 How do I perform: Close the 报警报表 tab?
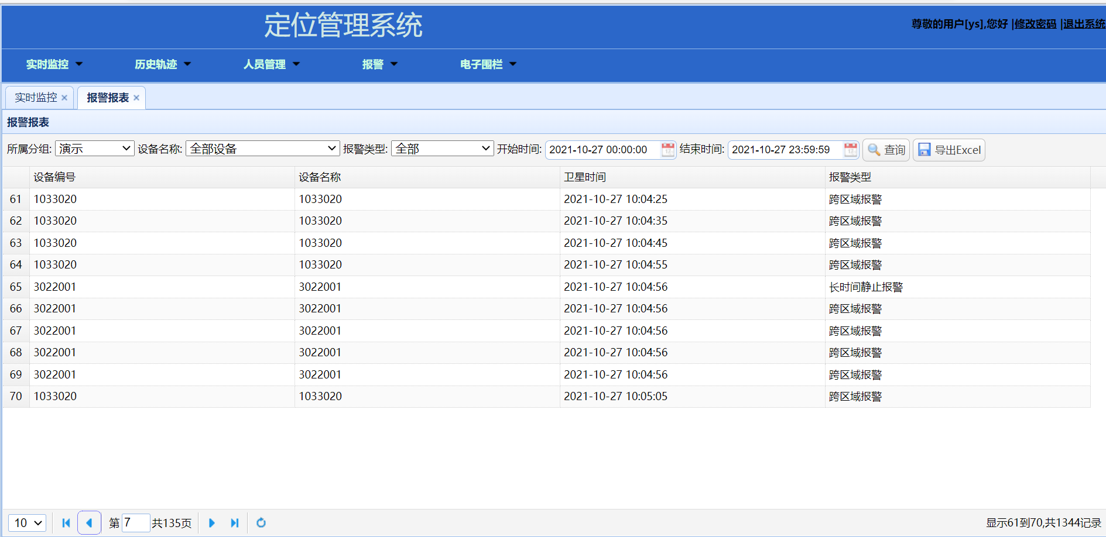(x=136, y=98)
